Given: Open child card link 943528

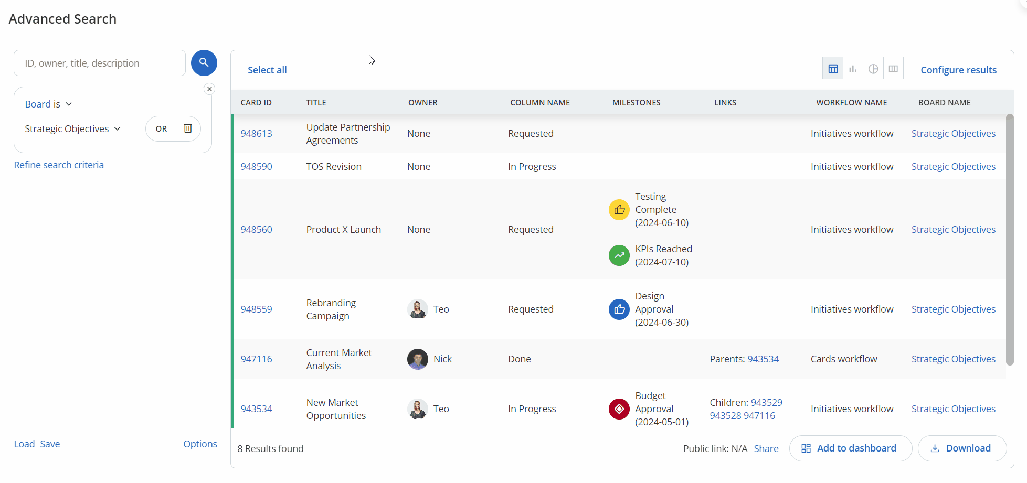Looking at the screenshot, I should [x=725, y=415].
